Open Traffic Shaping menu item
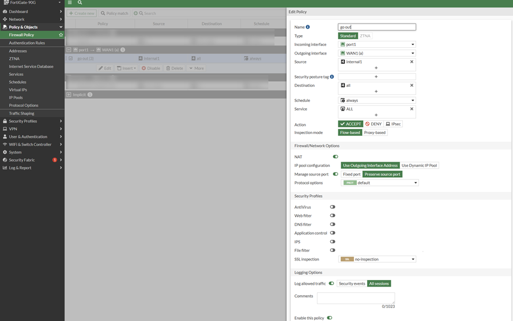 (x=21, y=113)
